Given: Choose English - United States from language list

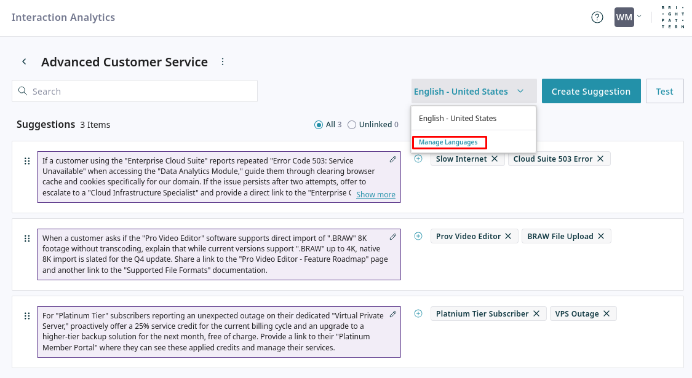Looking at the screenshot, I should 458,118.
